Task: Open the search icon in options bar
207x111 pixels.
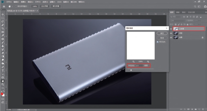Action: pyautogui.click(x=195, y=6)
